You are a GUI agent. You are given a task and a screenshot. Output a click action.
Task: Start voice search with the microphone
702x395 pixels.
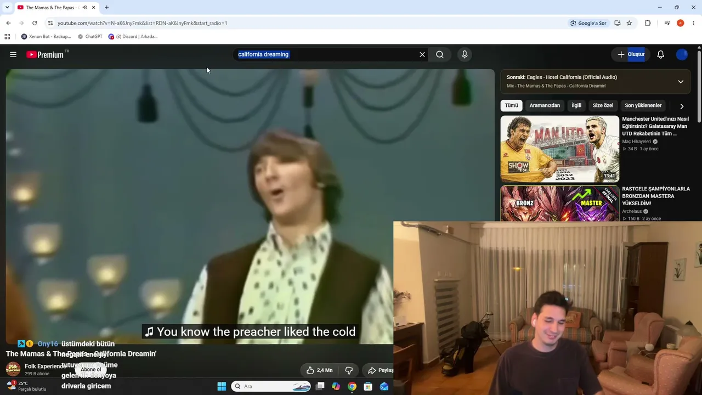[x=465, y=54]
